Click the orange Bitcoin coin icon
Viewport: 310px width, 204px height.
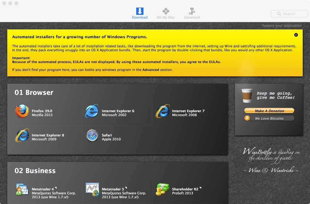tap(247, 118)
